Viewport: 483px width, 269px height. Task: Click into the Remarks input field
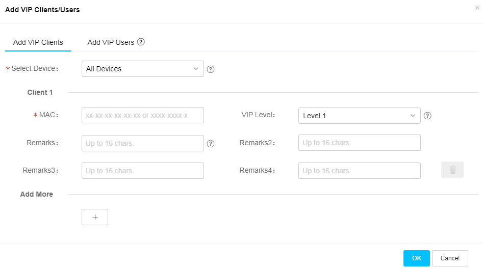(x=143, y=143)
